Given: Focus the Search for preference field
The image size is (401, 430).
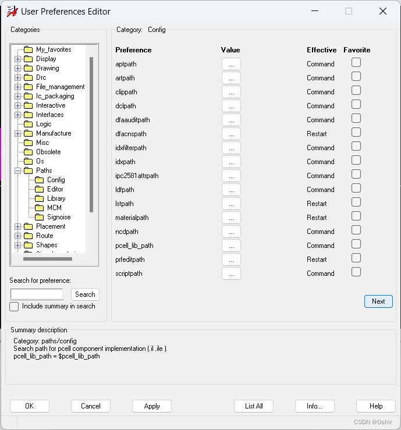Looking at the screenshot, I should (x=37, y=294).
